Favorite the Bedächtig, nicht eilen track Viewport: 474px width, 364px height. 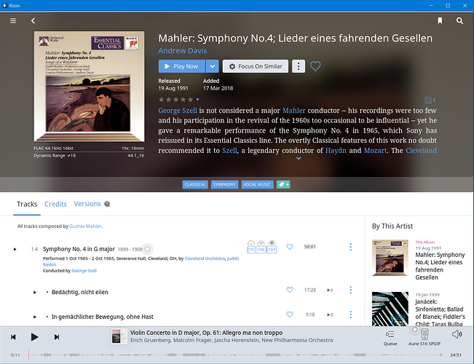pyautogui.click(x=290, y=290)
